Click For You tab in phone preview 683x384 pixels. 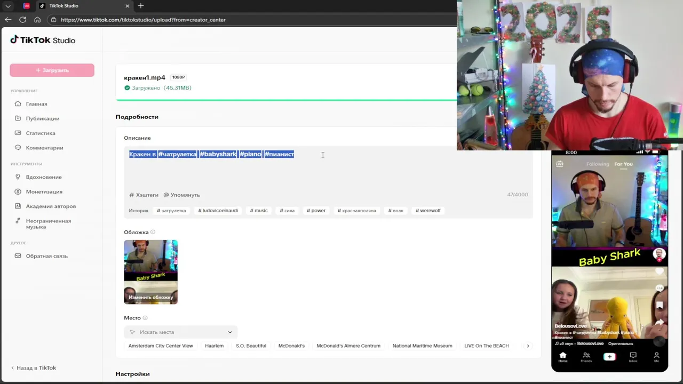point(623,164)
